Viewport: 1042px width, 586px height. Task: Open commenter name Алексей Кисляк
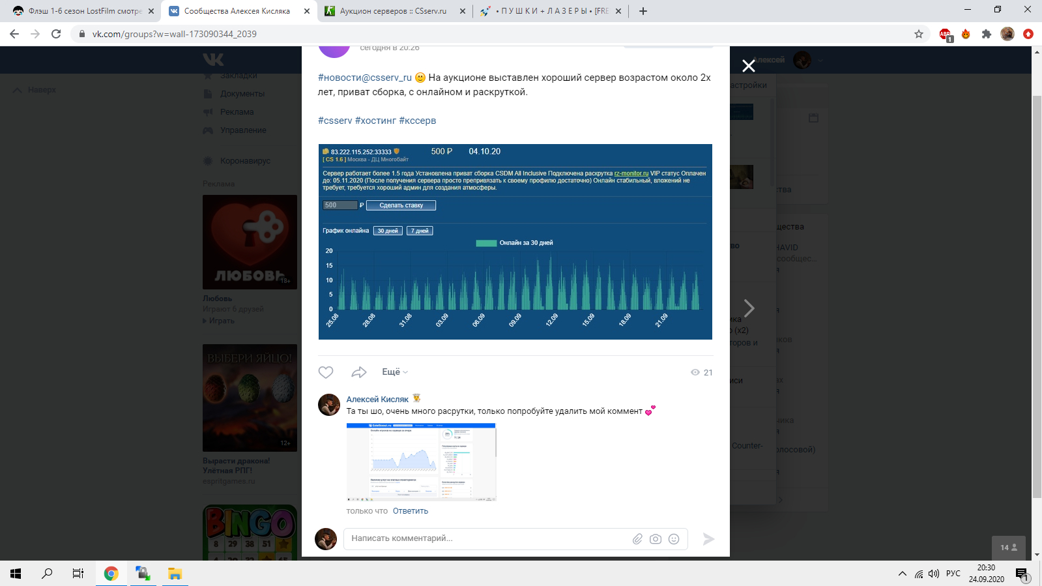click(x=377, y=399)
